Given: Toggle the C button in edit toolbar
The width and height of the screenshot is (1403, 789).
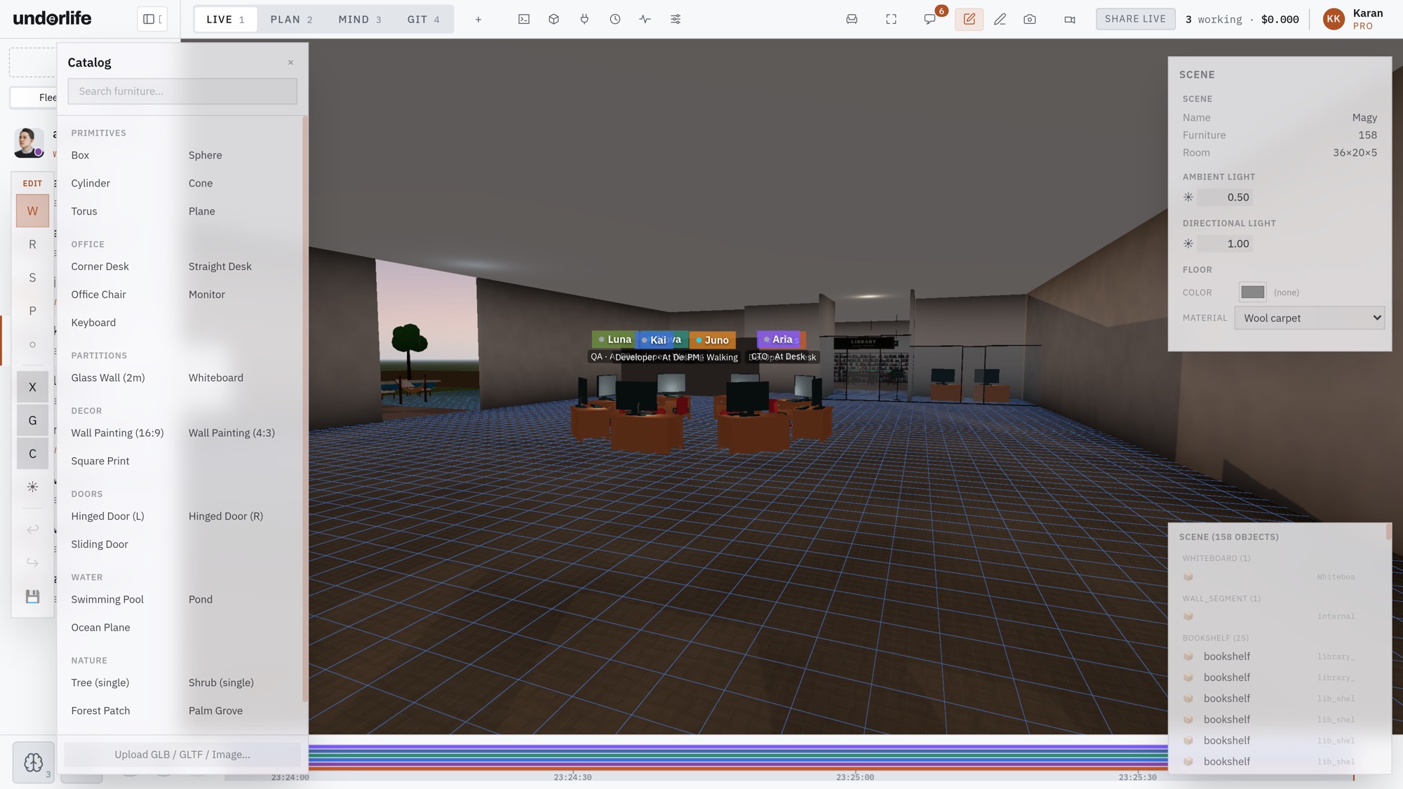Looking at the screenshot, I should [x=32, y=454].
